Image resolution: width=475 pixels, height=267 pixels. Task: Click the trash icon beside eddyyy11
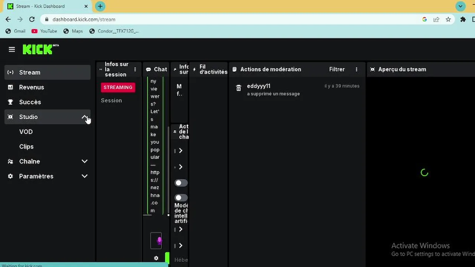[239, 88]
